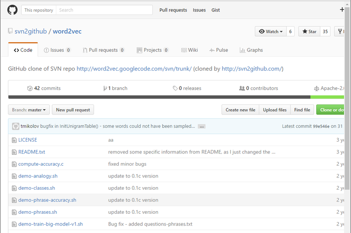Open Gist in the top navigation
Screen dimensions: 351x233
215,10
